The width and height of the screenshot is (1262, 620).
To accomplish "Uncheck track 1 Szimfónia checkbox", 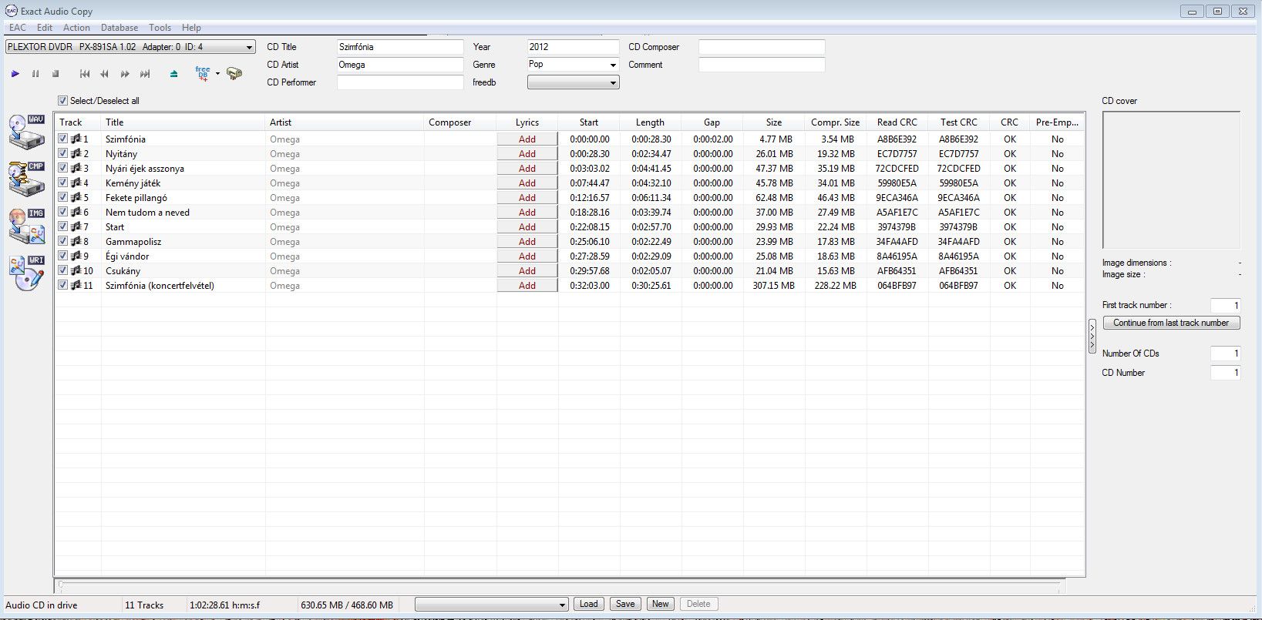I will tap(63, 139).
